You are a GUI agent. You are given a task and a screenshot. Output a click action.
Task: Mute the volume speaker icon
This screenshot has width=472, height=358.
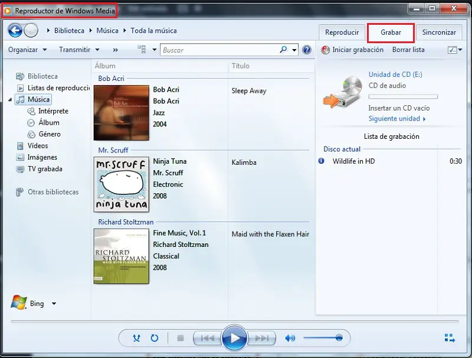pyautogui.click(x=290, y=339)
